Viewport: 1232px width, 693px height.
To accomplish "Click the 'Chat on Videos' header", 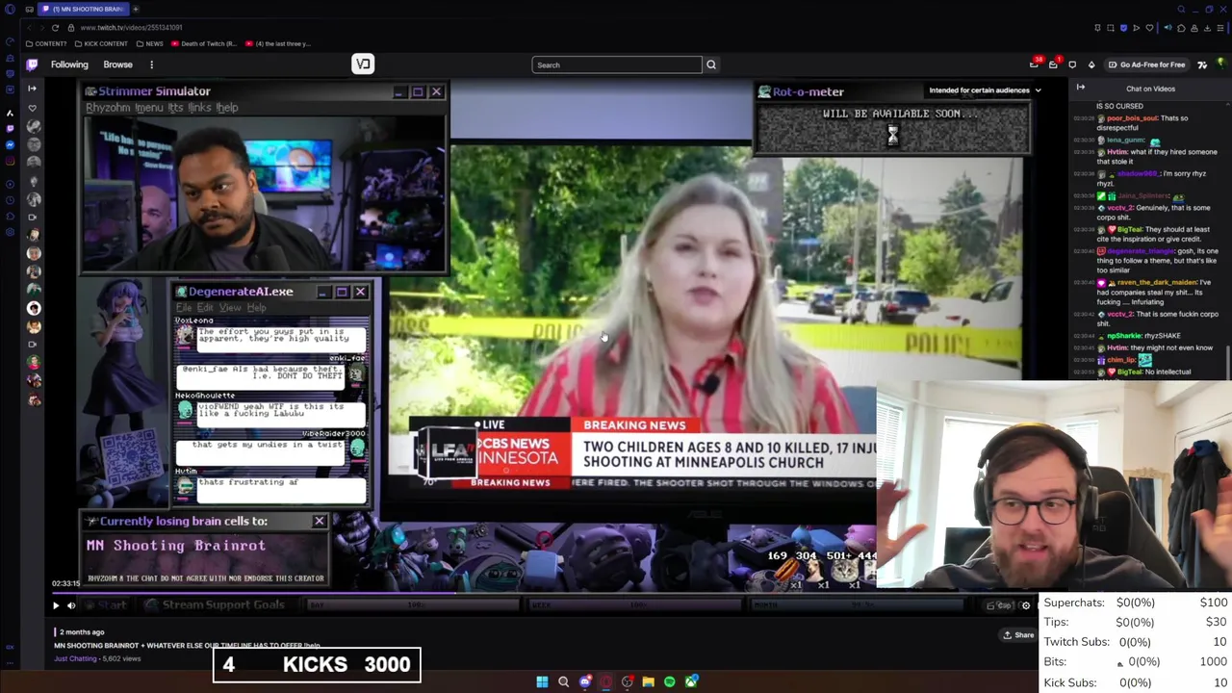I will tap(1150, 89).
